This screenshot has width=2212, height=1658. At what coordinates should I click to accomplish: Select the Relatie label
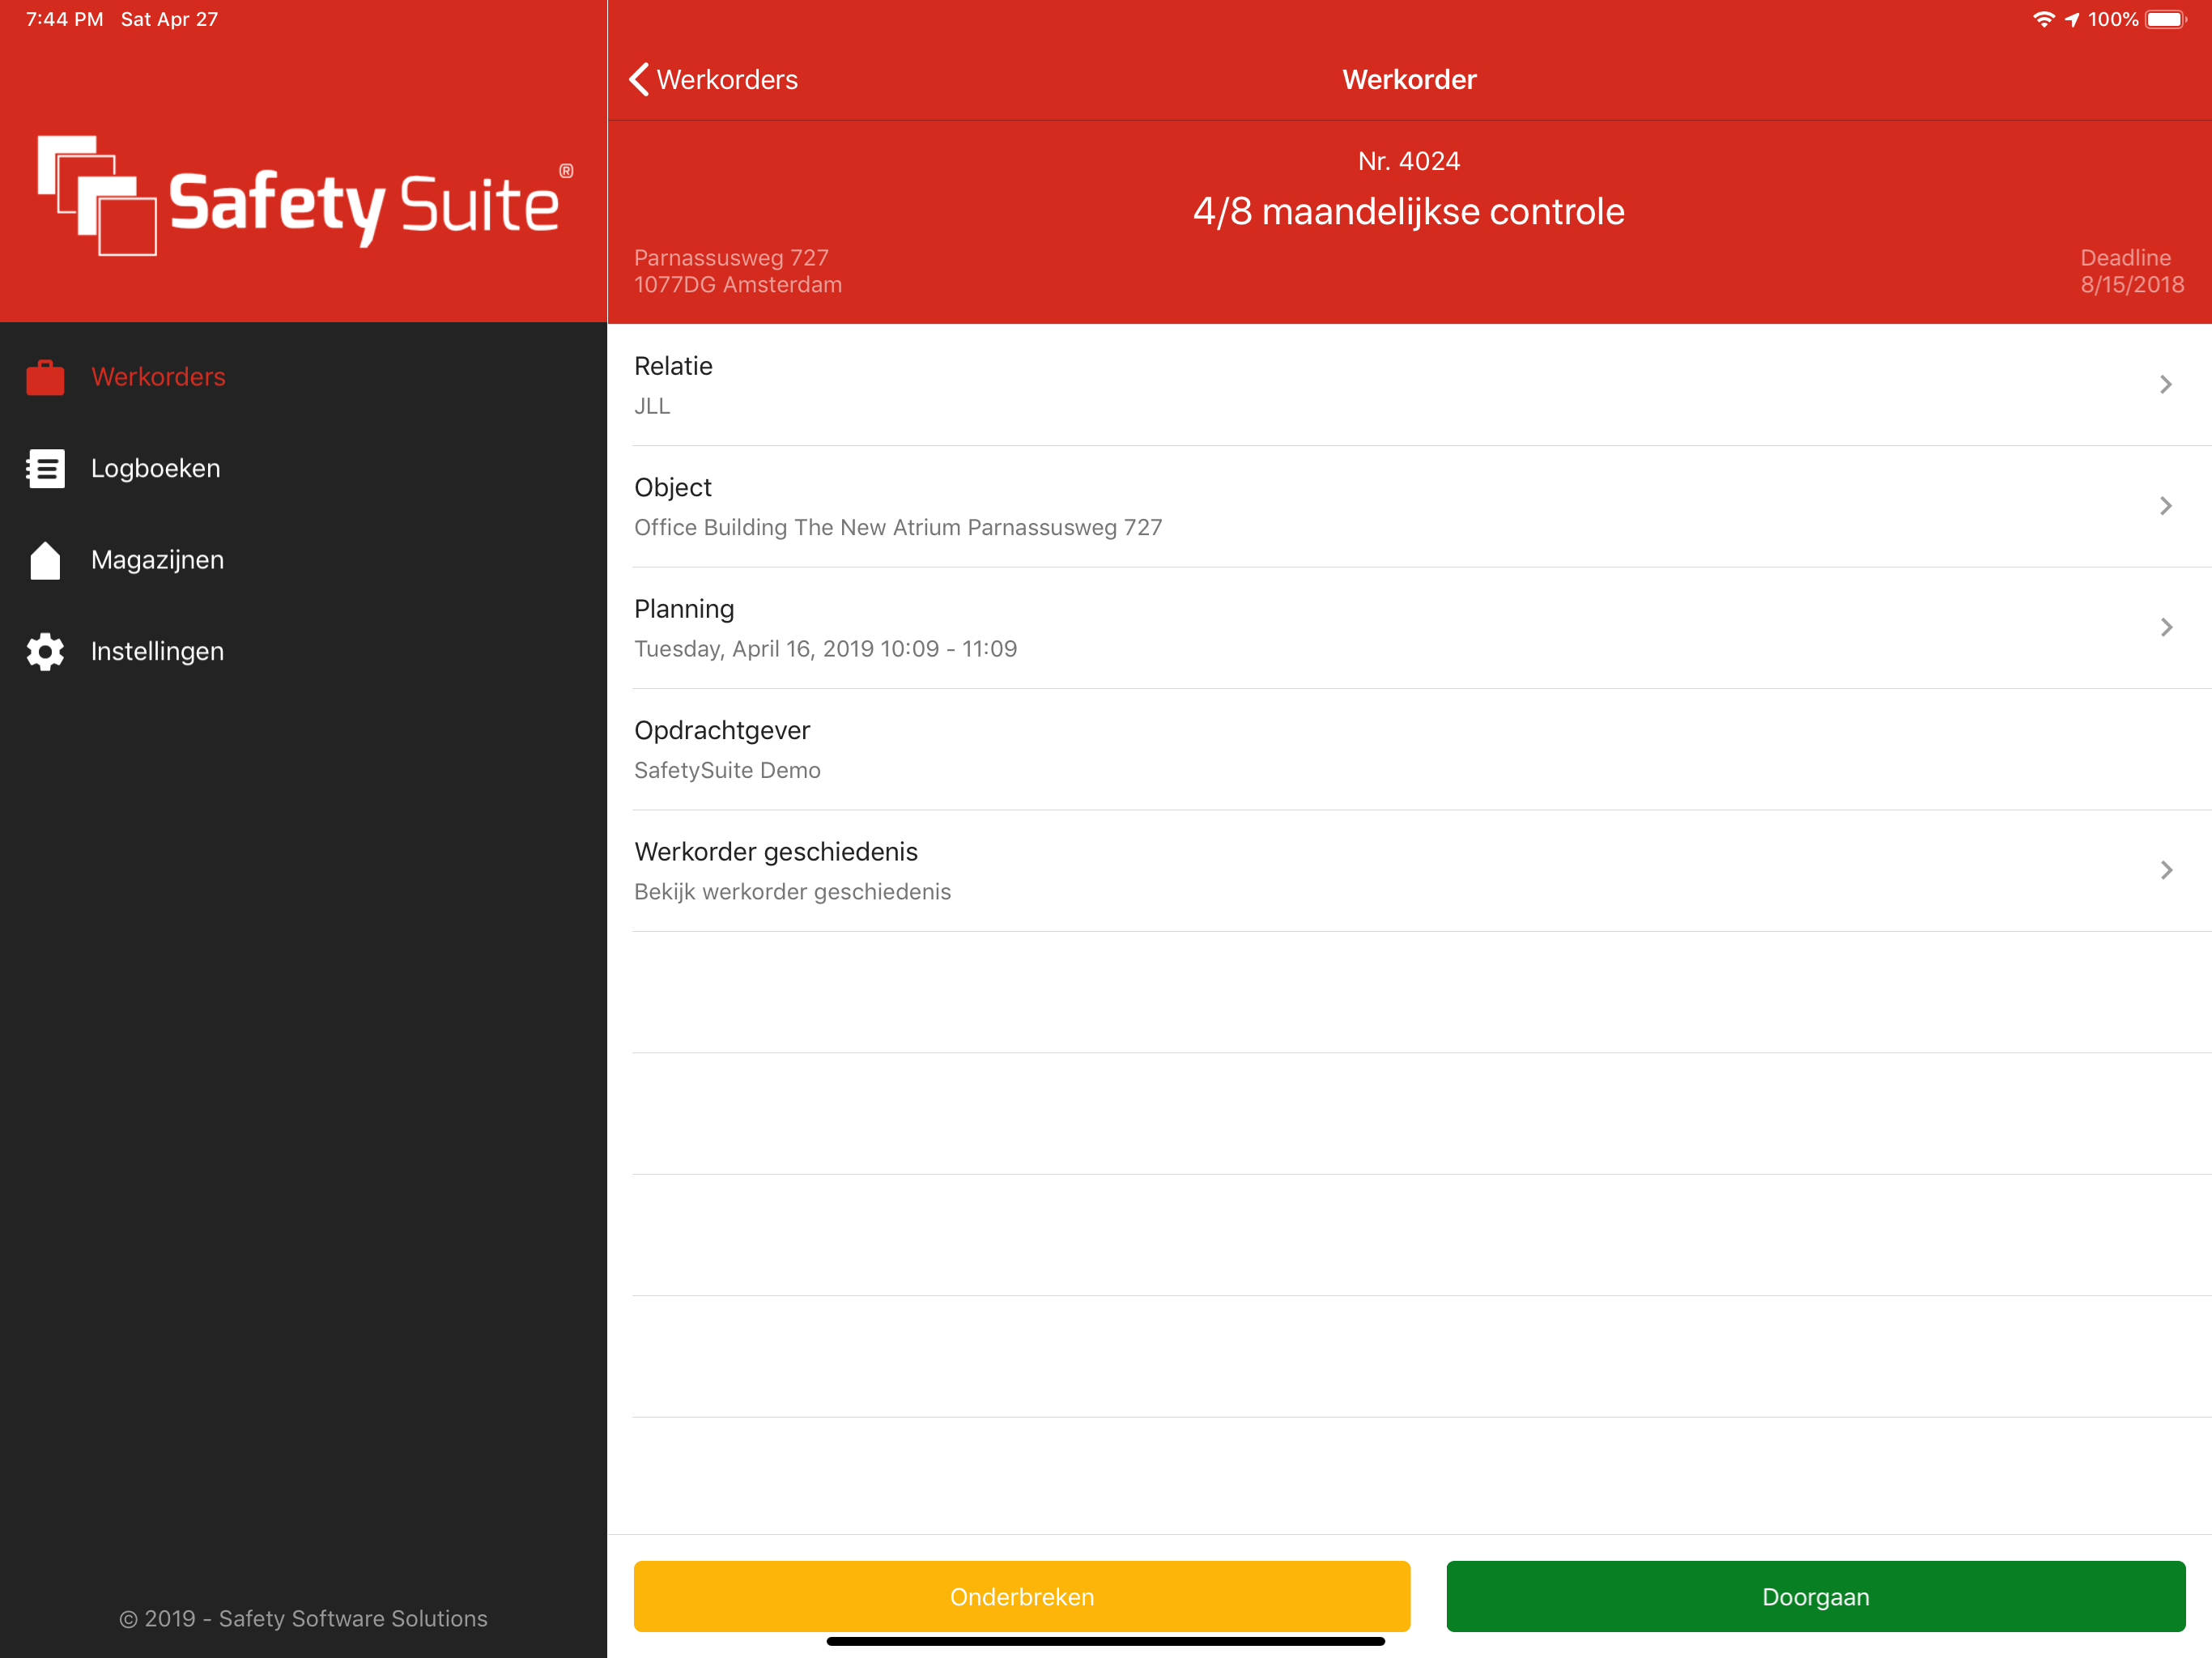(673, 366)
